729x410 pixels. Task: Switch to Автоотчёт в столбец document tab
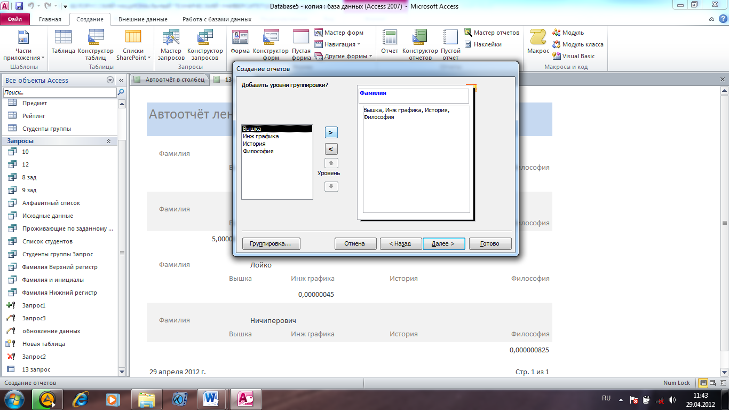(x=169, y=80)
